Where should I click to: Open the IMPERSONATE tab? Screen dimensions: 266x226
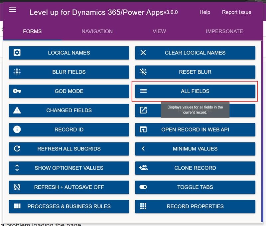[x=224, y=31]
